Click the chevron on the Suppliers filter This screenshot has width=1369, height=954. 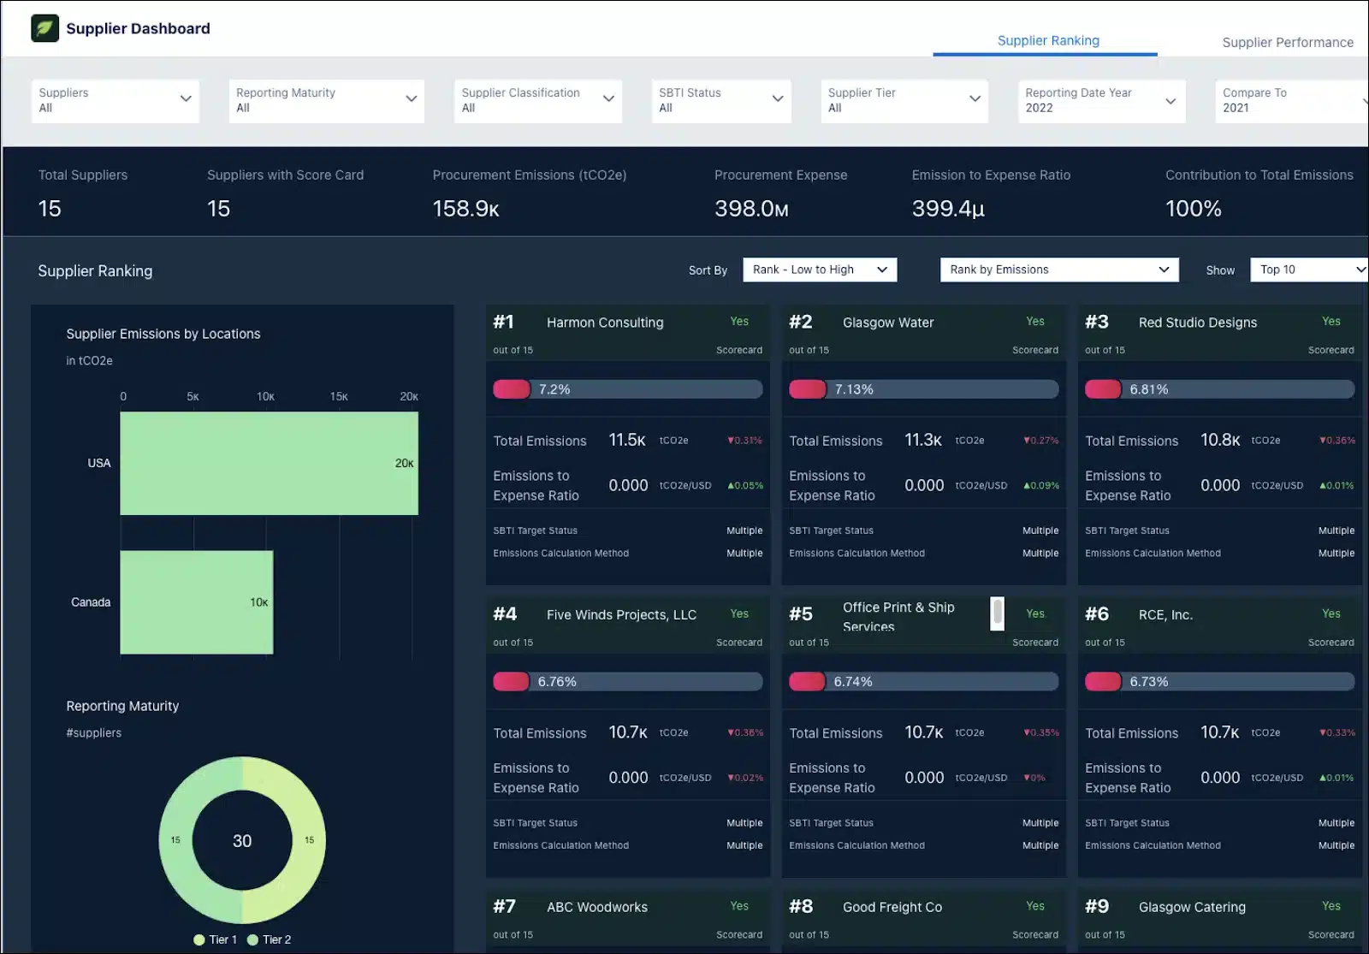186,99
